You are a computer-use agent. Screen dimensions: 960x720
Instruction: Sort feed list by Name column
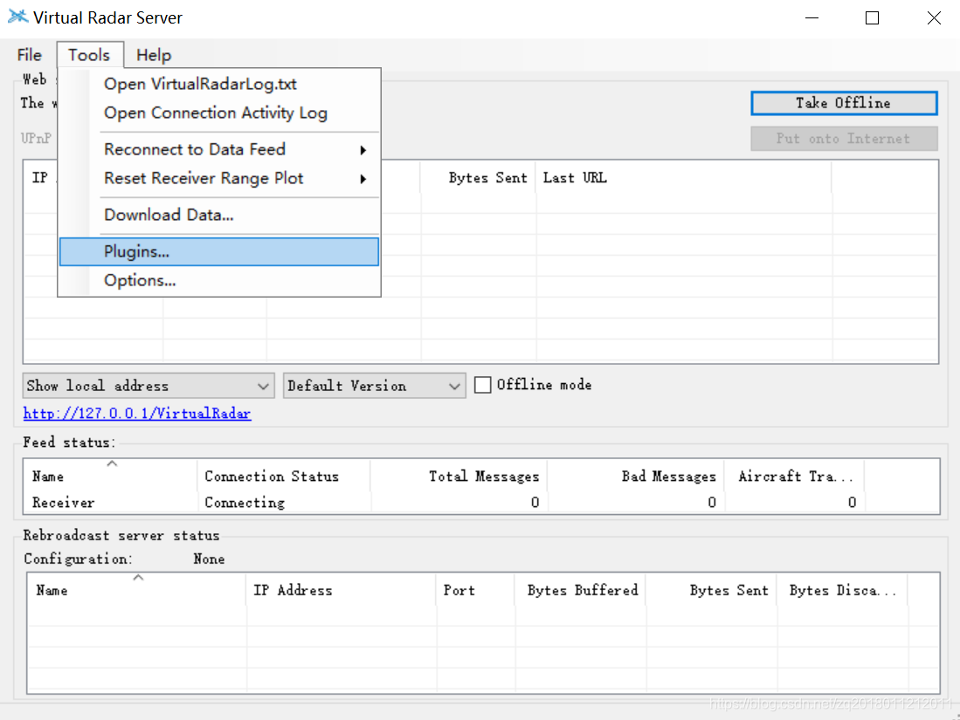click(x=111, y=476)
